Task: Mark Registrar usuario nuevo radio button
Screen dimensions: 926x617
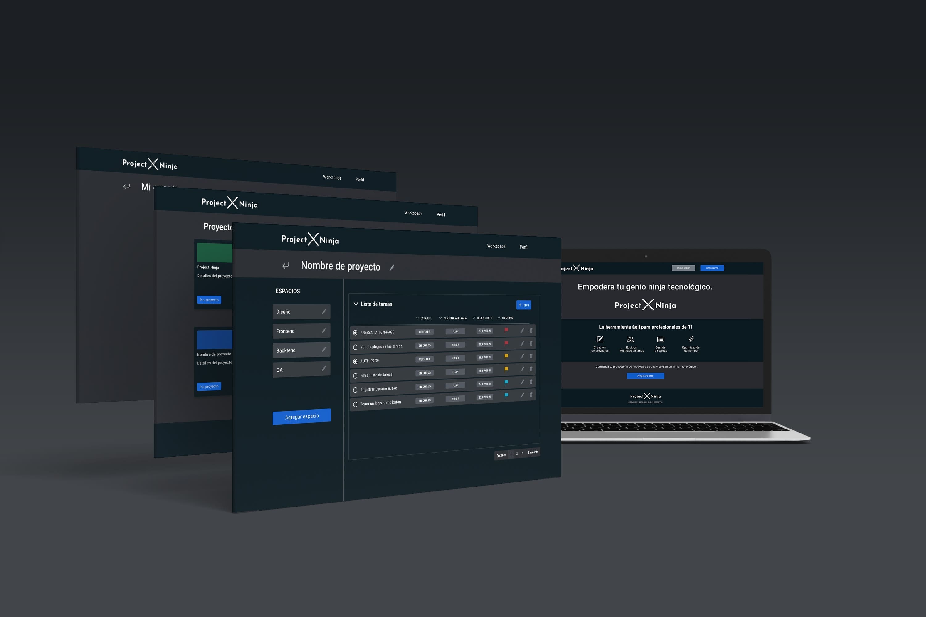Action: click(355, 390)
